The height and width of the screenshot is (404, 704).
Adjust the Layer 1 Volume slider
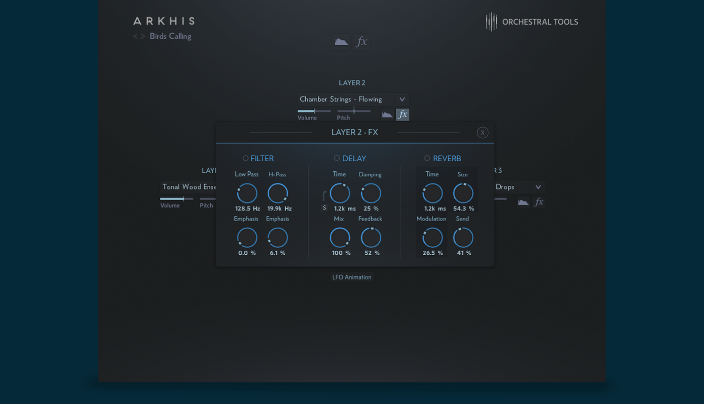(x=177, y=199)
